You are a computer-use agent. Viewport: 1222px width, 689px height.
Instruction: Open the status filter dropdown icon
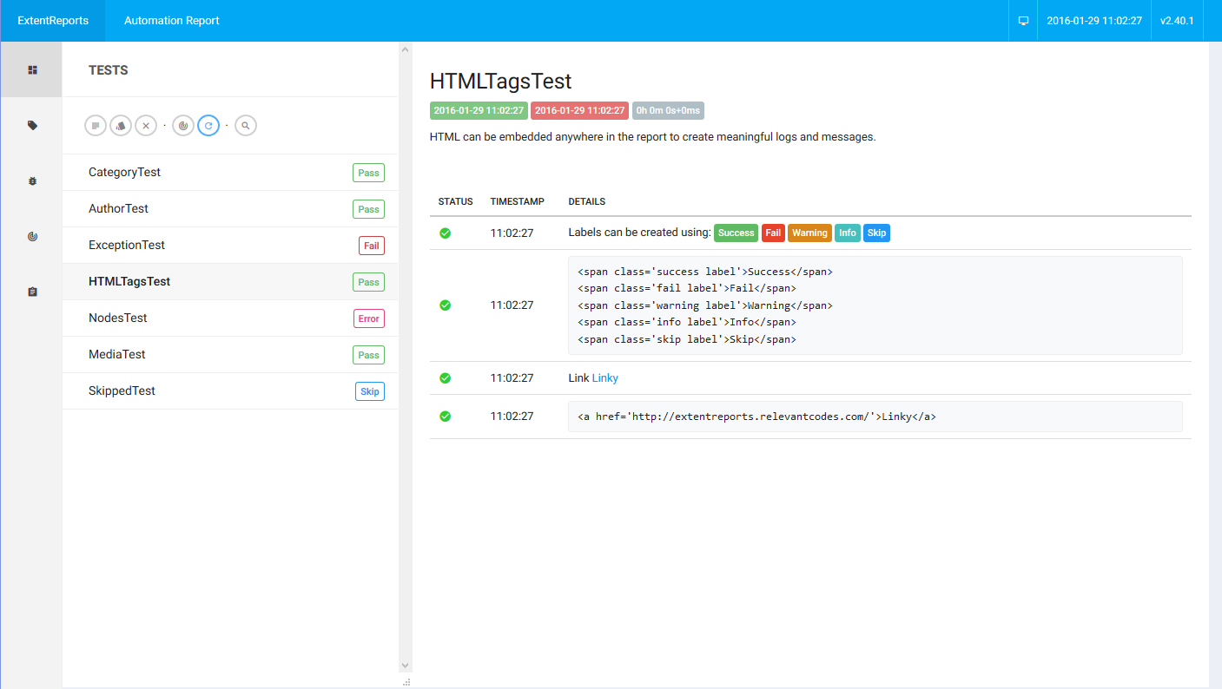[96, 126]
